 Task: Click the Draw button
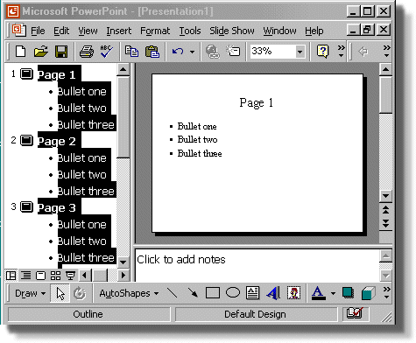coord(30,293)
